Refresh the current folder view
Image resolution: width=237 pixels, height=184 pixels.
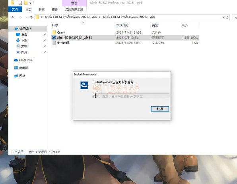[227, 17]
